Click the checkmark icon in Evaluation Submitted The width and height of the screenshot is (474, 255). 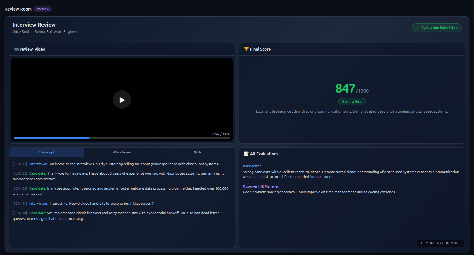pyautogui.click(x=417, y=28)
